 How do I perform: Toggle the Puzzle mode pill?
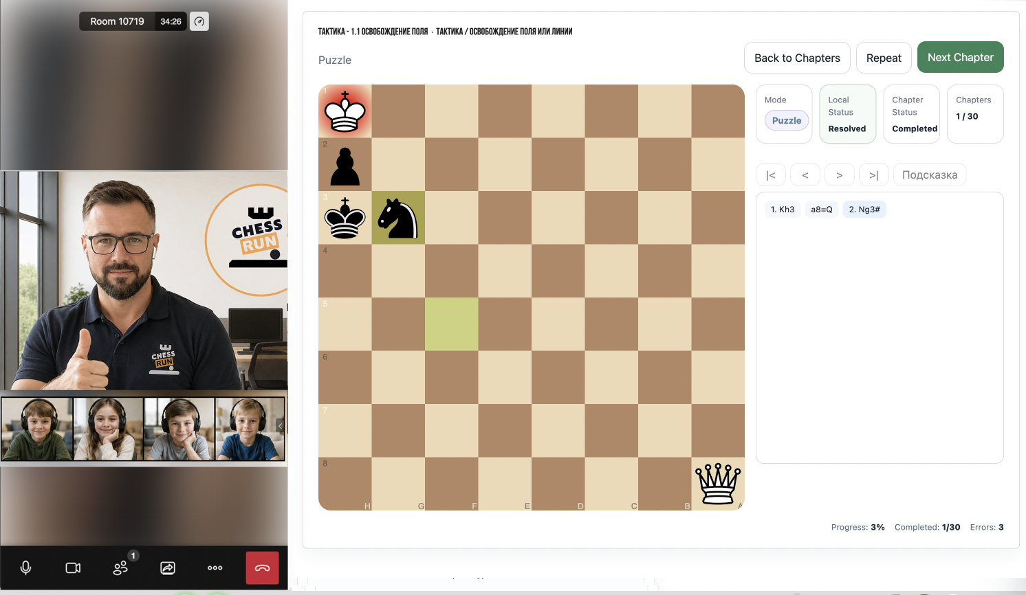(787, 120)
